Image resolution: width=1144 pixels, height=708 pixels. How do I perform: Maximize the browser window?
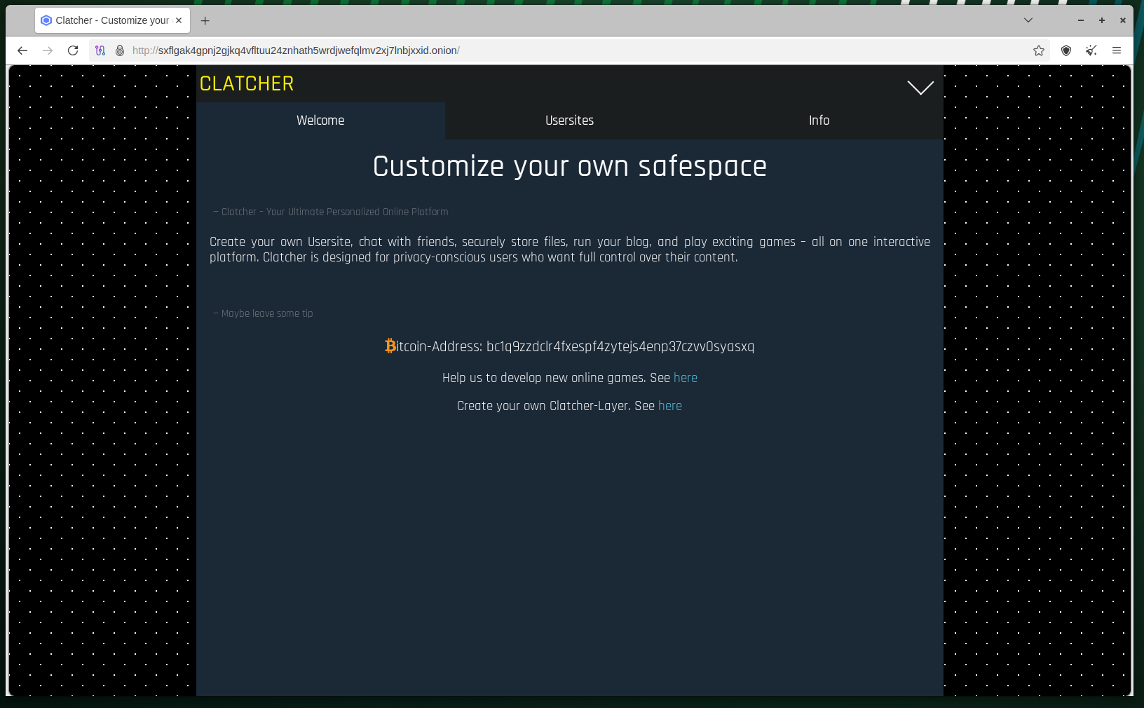tap(1102, 20)
